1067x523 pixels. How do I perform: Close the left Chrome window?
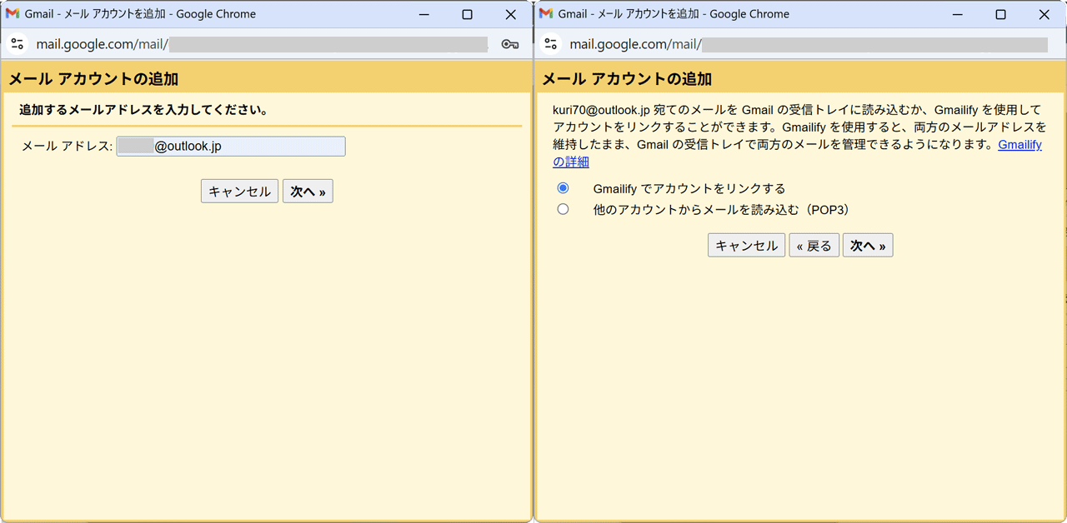point(511,14)
